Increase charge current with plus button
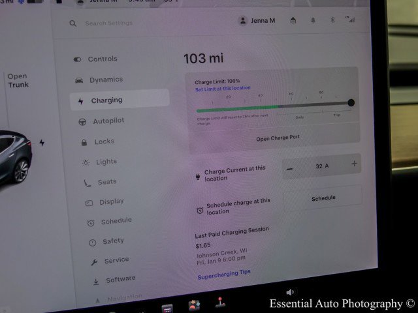This screenshot has width=418, height=313. pos(354,164)
